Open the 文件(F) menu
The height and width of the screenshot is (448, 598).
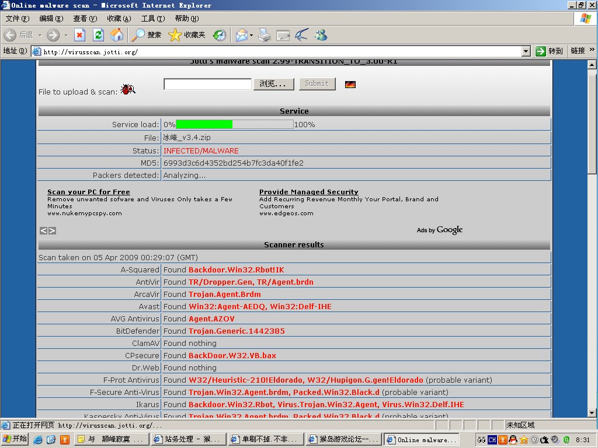18,18
